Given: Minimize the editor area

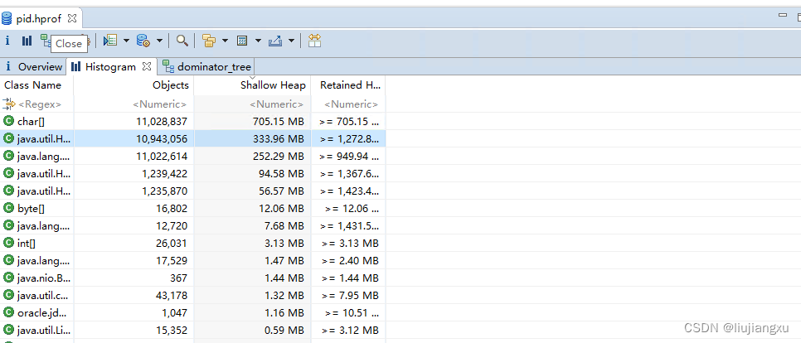Looking at the screenshot, I should [782, 15].
